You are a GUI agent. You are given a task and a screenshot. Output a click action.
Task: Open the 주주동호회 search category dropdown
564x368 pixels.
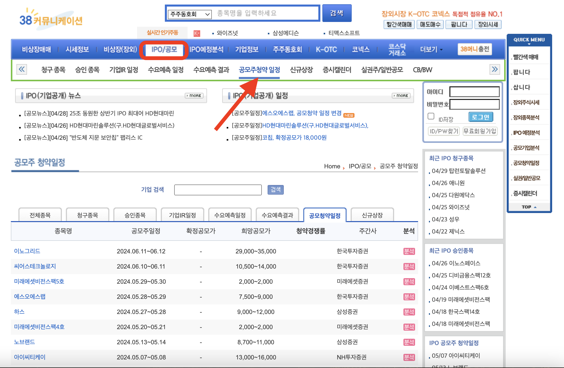tap(190, 14)
